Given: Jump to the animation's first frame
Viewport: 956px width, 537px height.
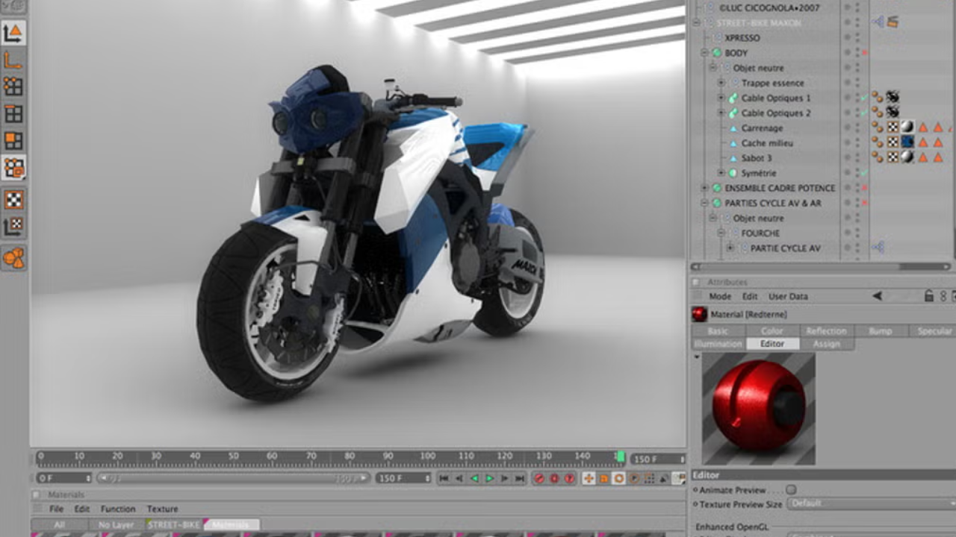Looking at the screenshot, I should click(444, 479).
